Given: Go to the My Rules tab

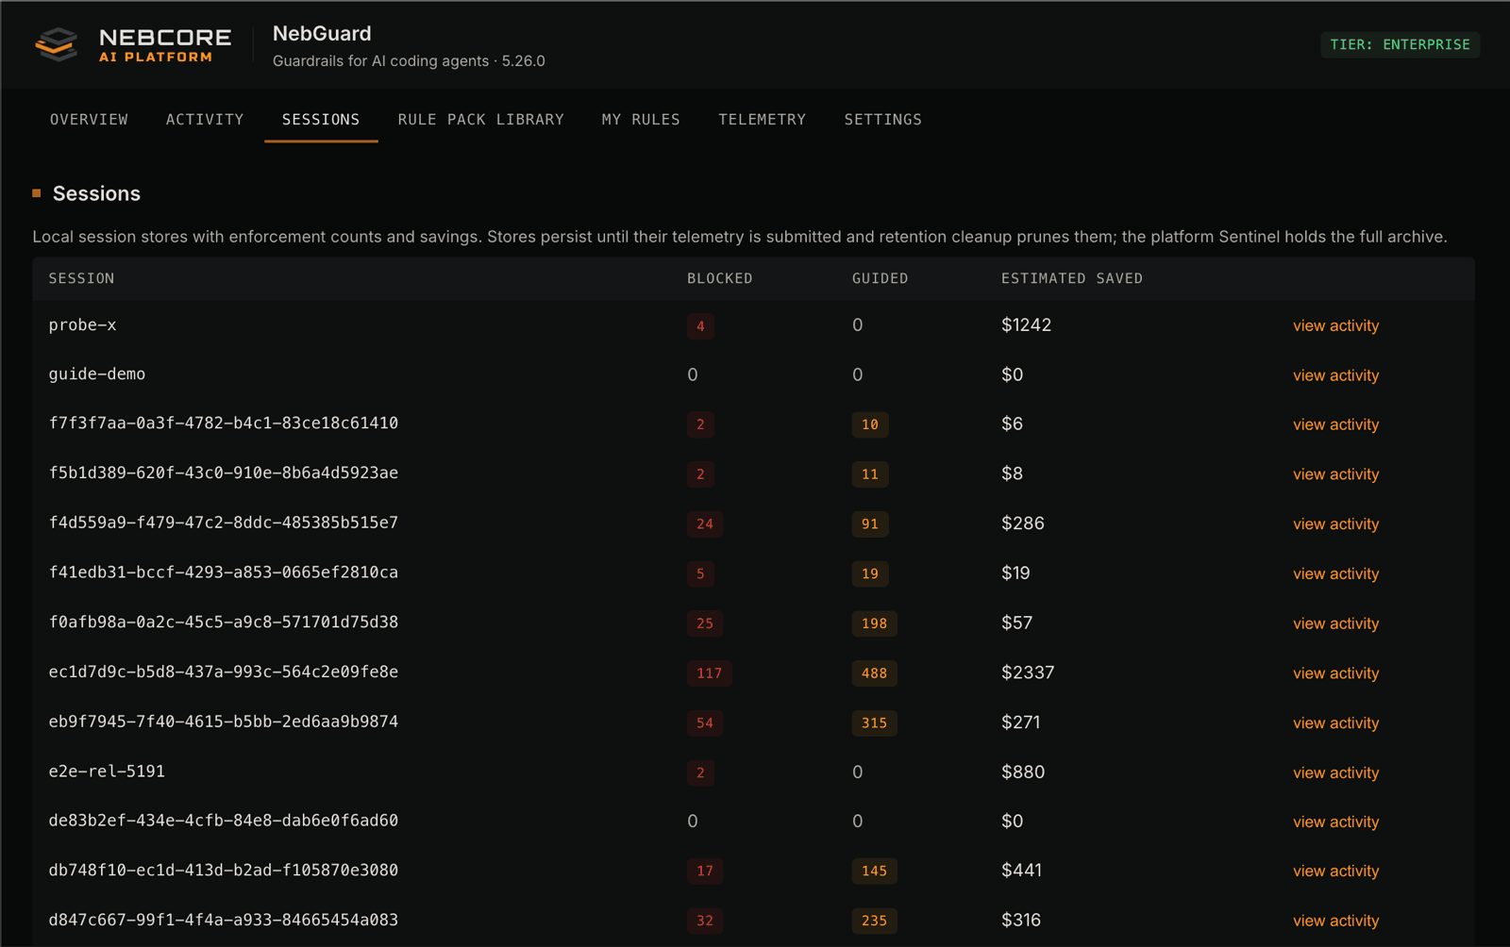Looking at the screenshot, I should [x=641, y=120].
